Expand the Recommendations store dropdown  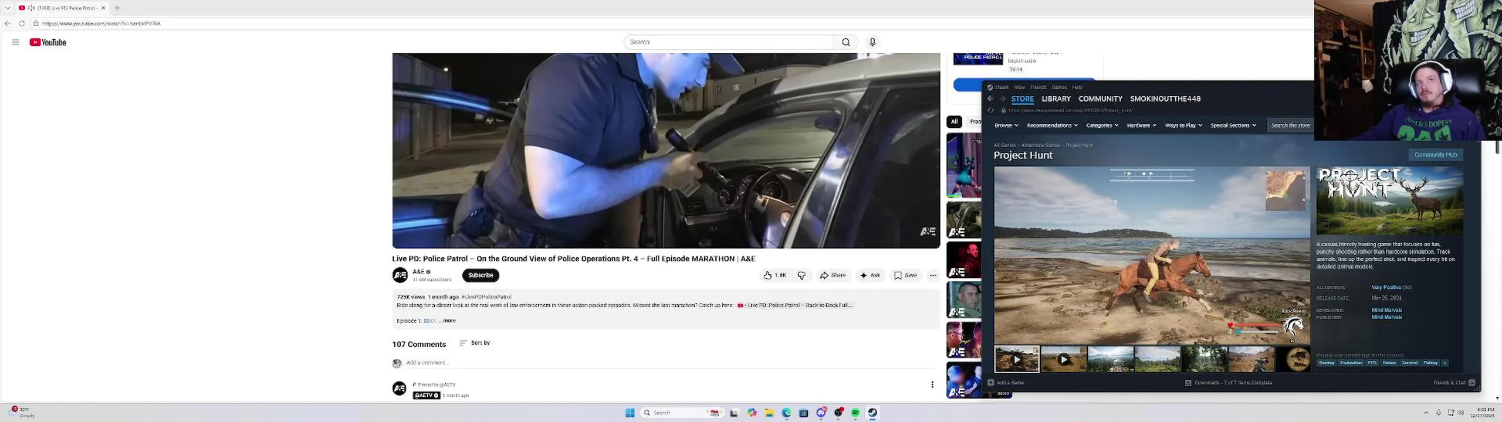tap(1053, 125)
